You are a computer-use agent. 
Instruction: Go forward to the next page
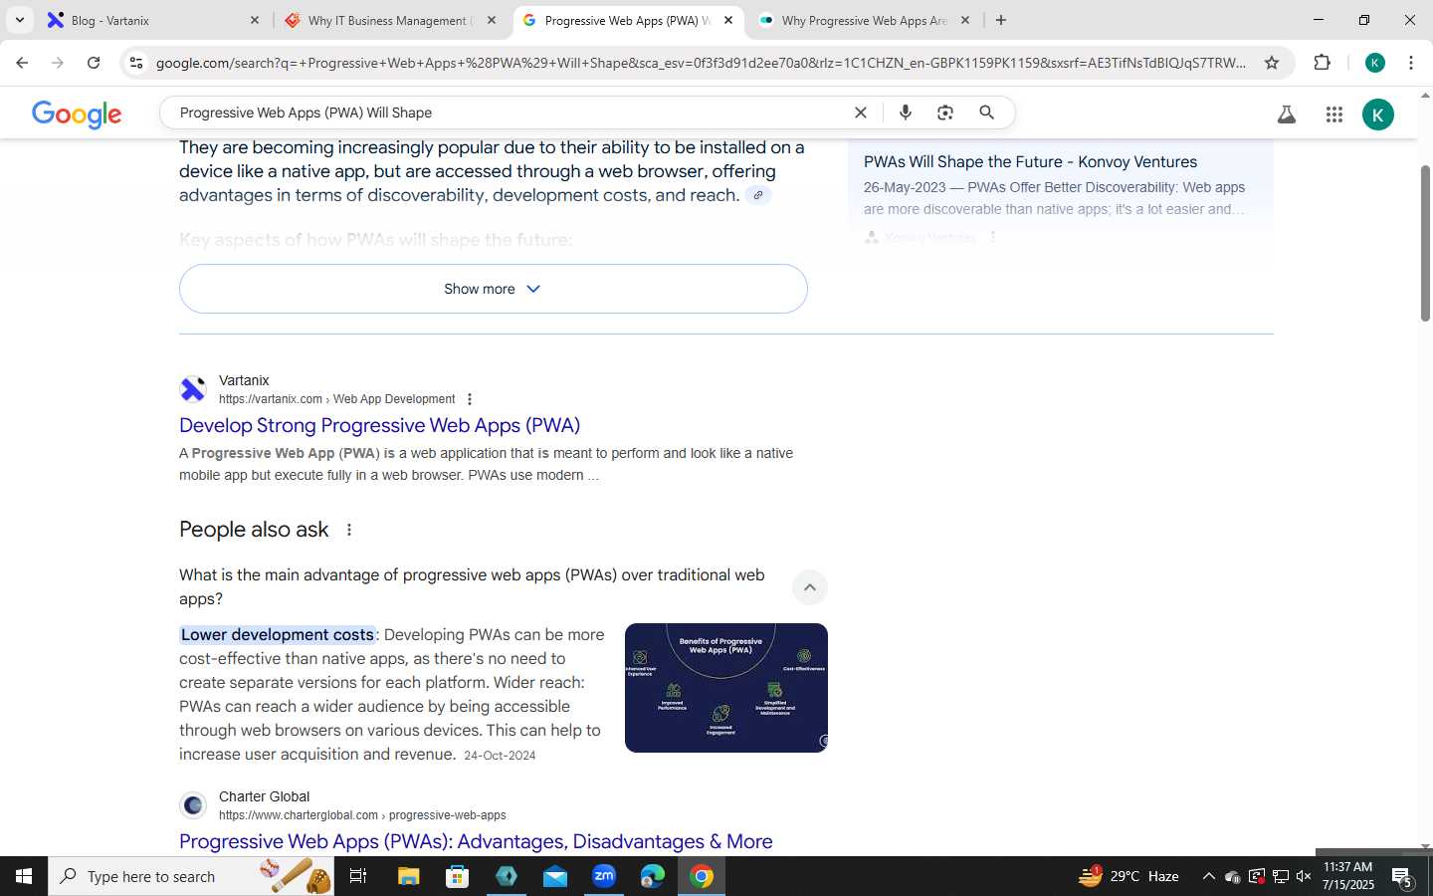tap(58, 63)
